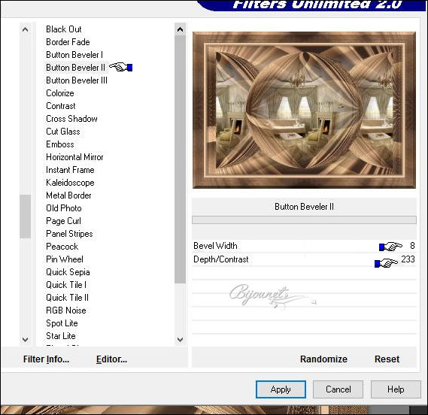Click the filter list scroll-up arrow
Image resolution: width=428 pixels, height=415 pixels.
181,29
